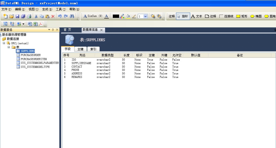Image resolution: width=276 pixels, height=148 pixels.
Task: Open the dropdown arrow beside the computer icon
Action: tap(23, 24)
